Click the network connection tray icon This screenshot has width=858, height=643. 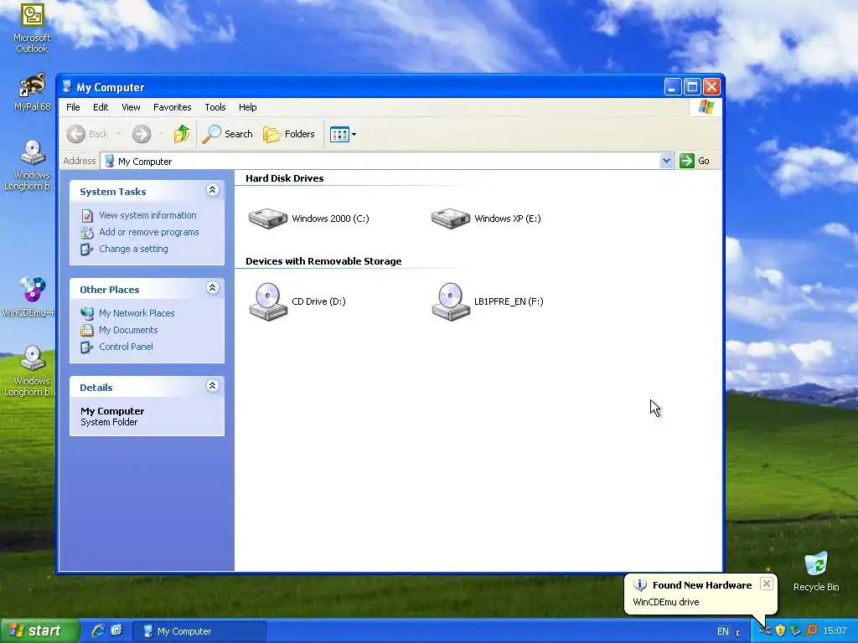coord(796,631)
